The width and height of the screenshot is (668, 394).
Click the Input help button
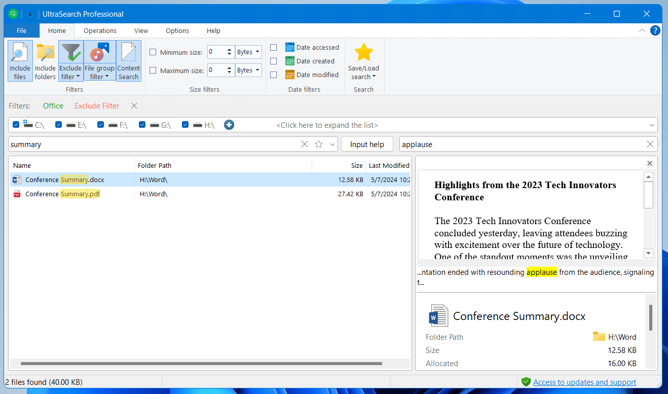(367, 144)
